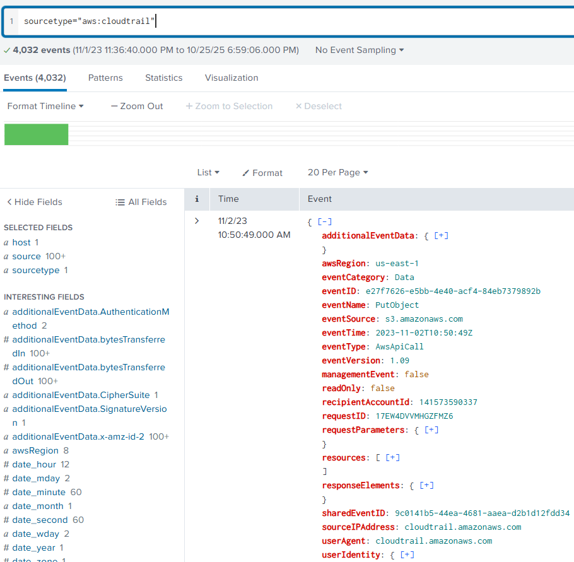Open the List view dropdown
The height and width of the screenshot is (562, 574).
click(208, 172)
